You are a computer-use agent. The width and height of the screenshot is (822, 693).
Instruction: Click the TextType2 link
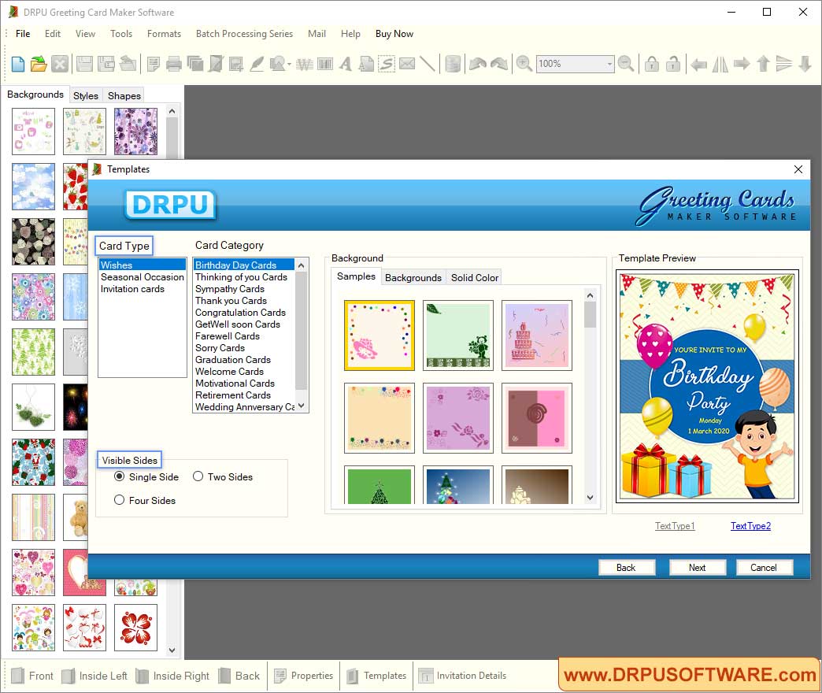pyautogui.click(x=750, y=526)
